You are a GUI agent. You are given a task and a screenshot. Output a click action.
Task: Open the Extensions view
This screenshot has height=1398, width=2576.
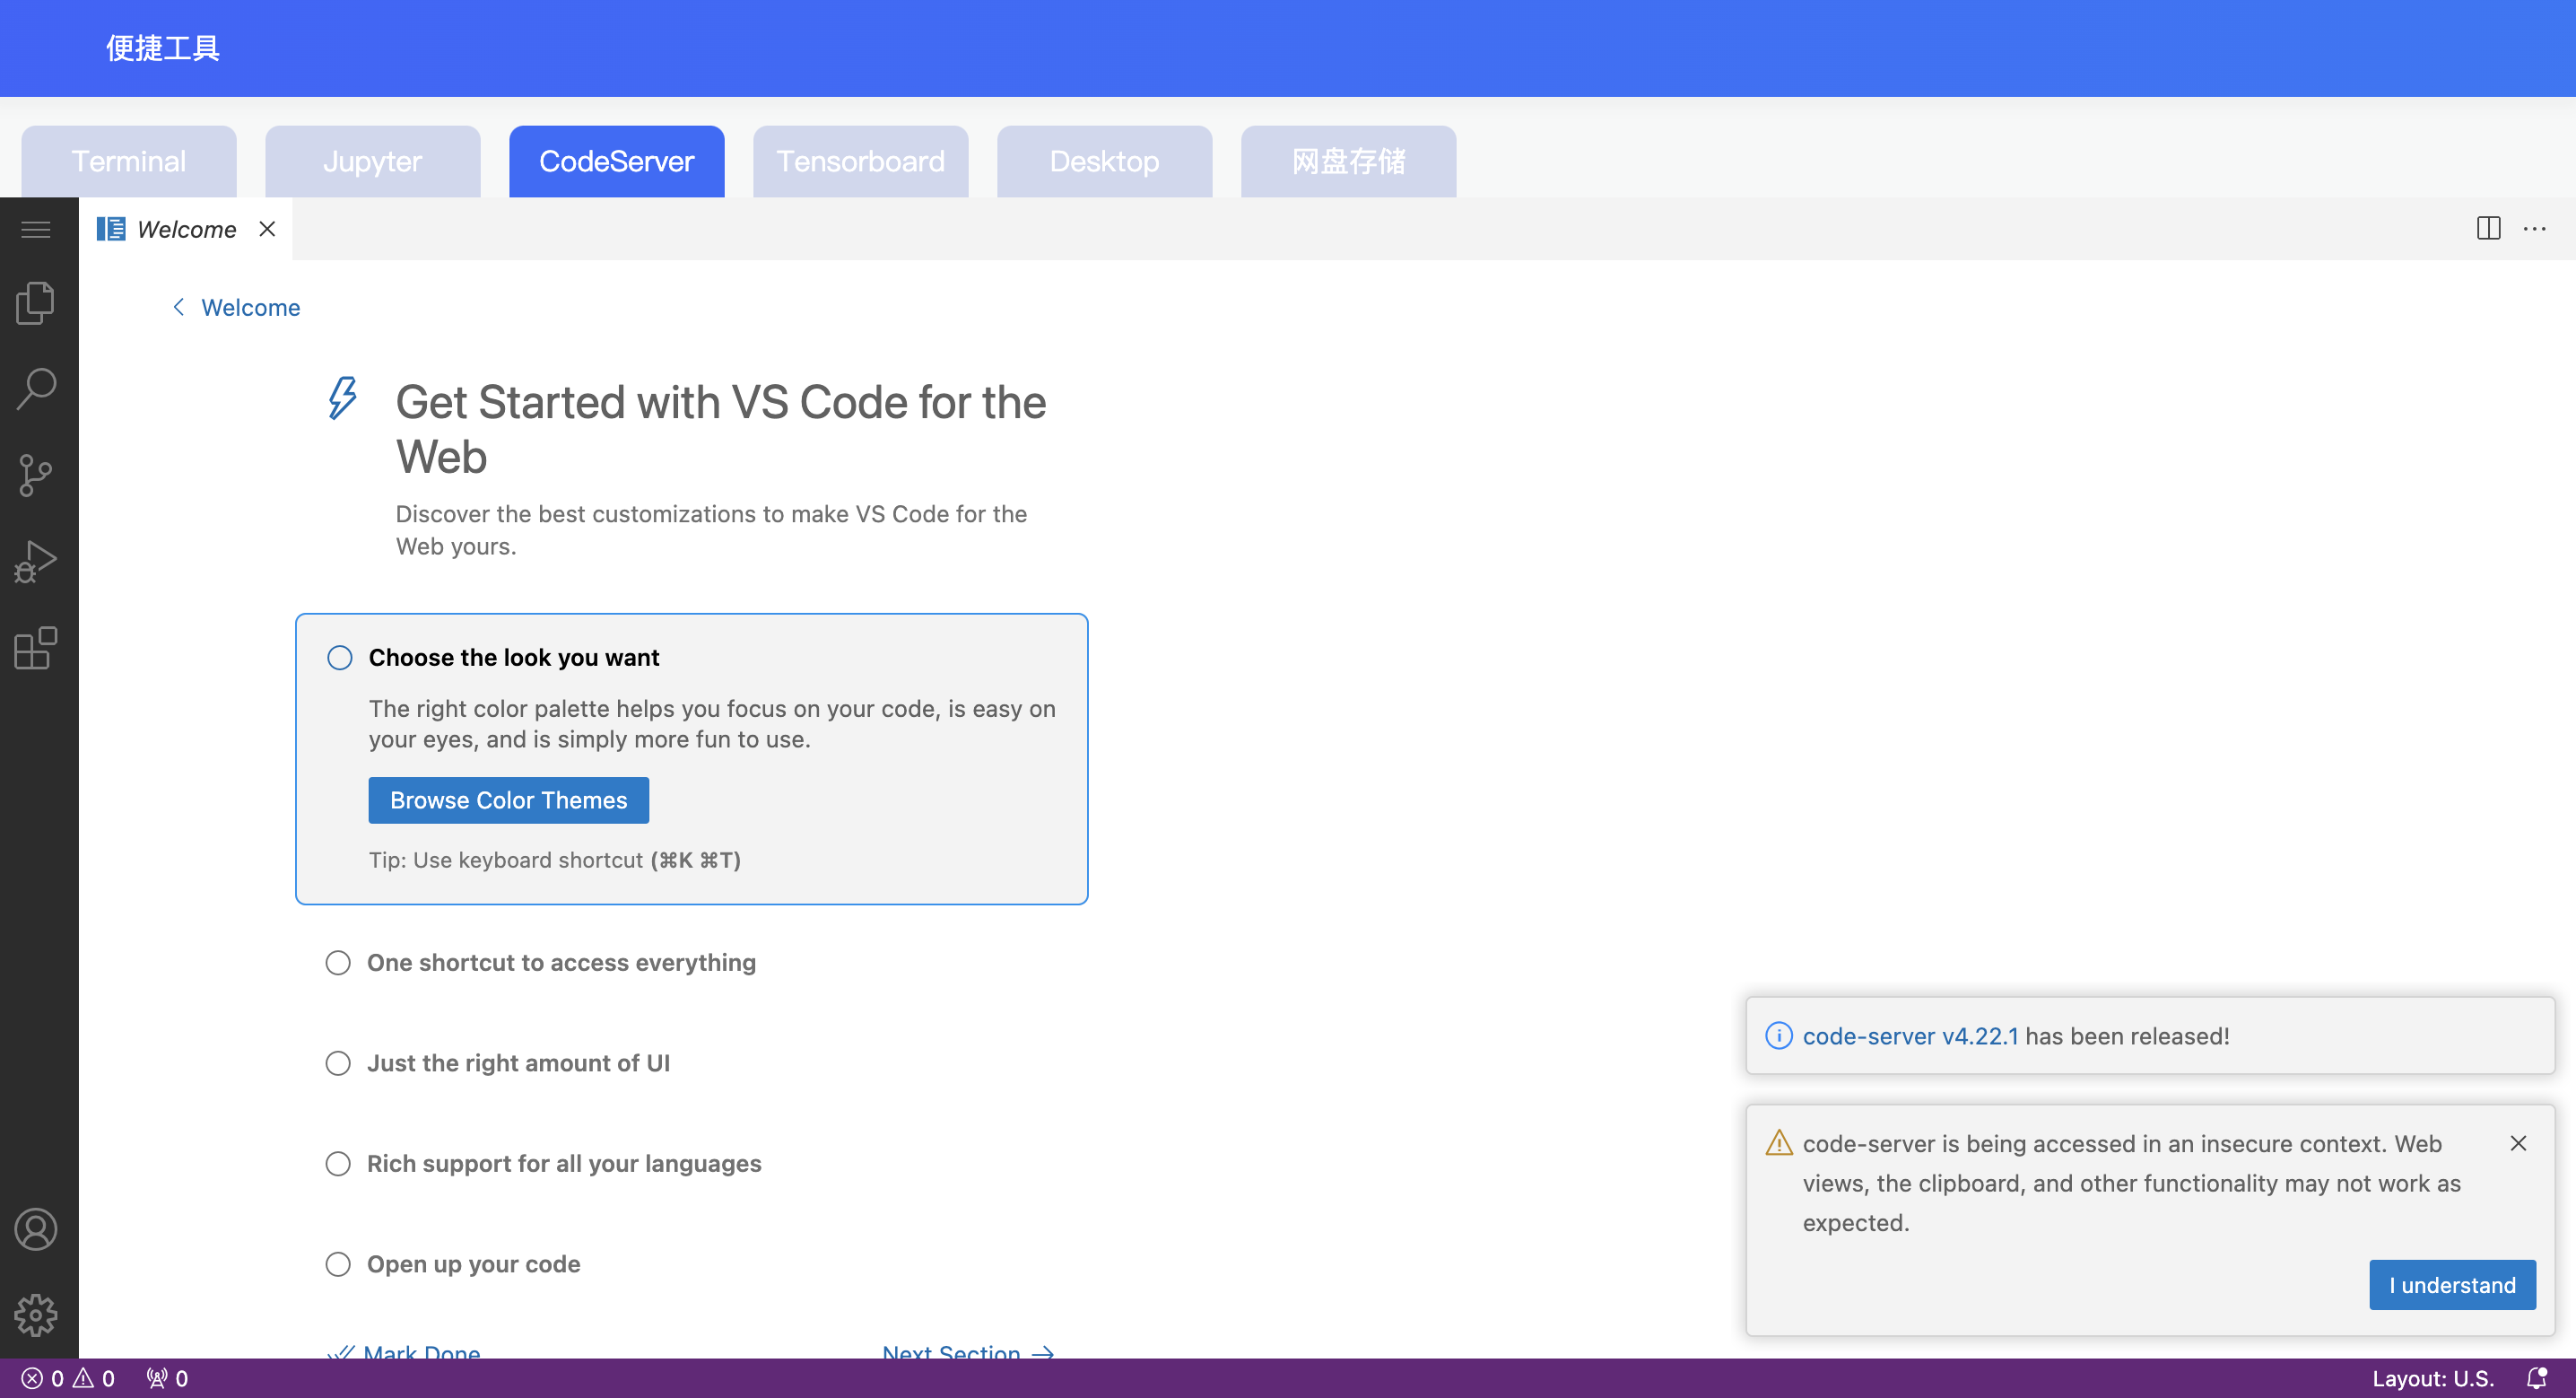point(36,648)
